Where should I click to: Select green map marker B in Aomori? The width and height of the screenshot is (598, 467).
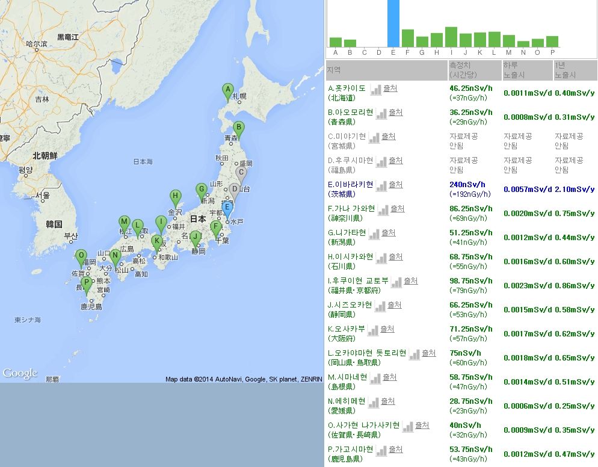pos(238,128)
